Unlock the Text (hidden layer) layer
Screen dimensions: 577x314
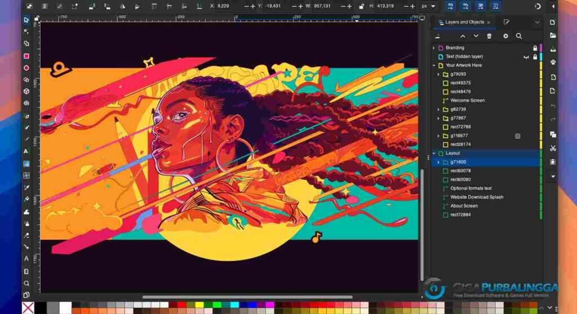tap(535, 57)
